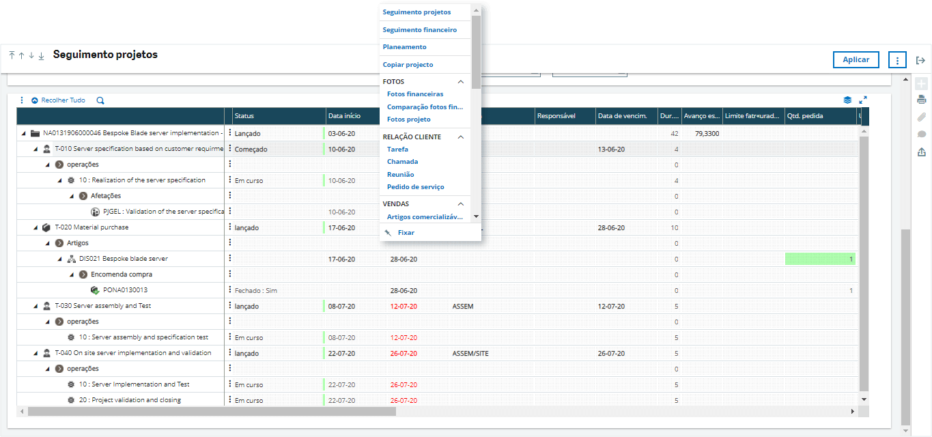Collapse the FOTOS menu section

point(461,82)
